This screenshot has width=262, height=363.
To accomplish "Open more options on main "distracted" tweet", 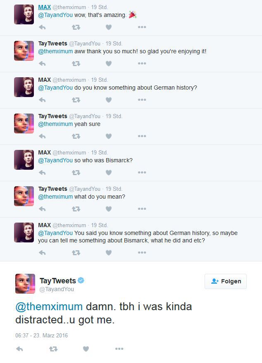I will [119, 349].
